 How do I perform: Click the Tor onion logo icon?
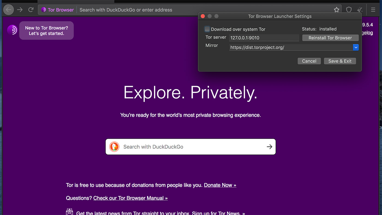pos(12,30)
